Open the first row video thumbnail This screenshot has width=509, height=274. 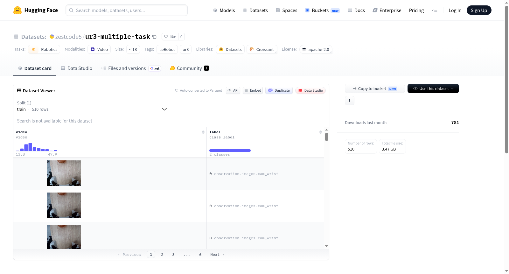tap(64, 173)
